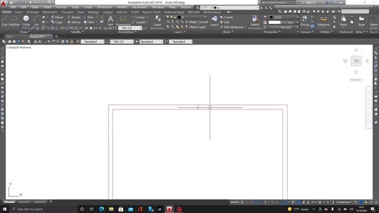Expand the Draw panel
Viewport: 379px width, 213px height.
pyautogui.click(x=25, y=32)
